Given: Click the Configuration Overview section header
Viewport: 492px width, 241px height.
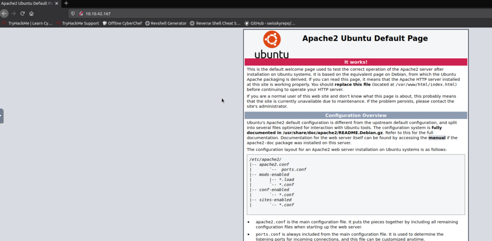Looking at the screenshot, I should [x=356, y=115].
